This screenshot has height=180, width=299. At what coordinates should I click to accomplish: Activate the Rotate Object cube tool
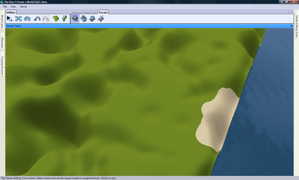click(x=27, y=19)
